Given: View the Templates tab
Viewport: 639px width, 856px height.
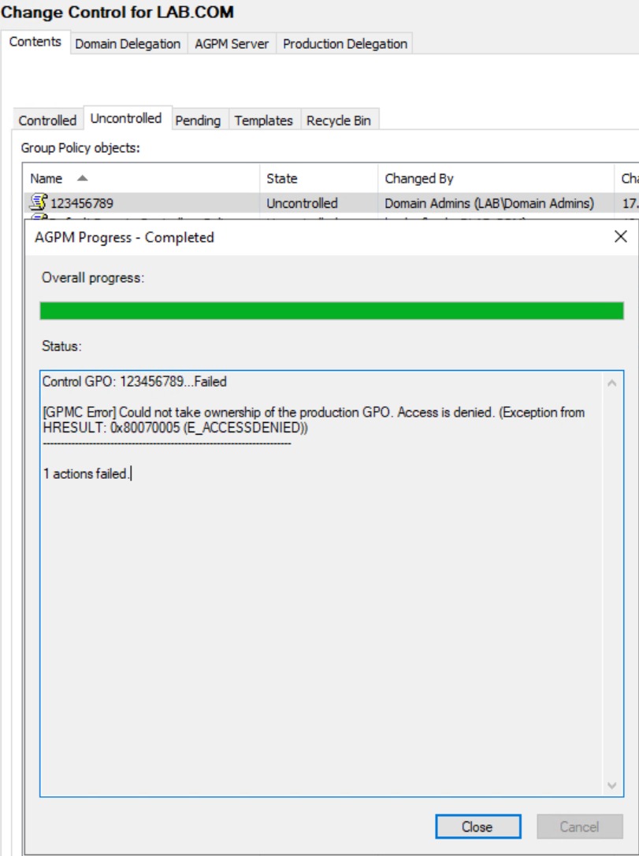Looking at the screenshot, I should point(264,120).
